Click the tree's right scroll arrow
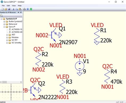Image resolution: width=126 pixels, height=103 pixels. (21, 82)
